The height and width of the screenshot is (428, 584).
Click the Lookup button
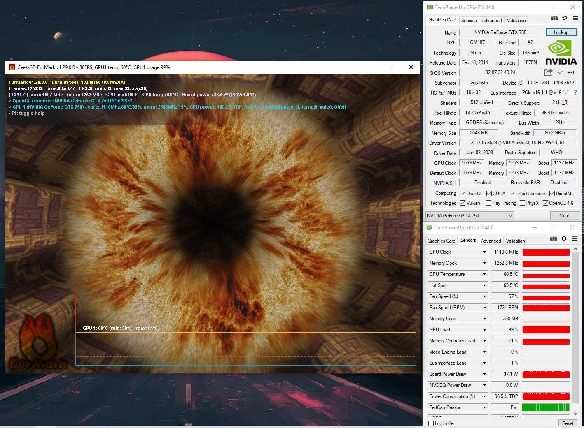[x=561, y=32]
